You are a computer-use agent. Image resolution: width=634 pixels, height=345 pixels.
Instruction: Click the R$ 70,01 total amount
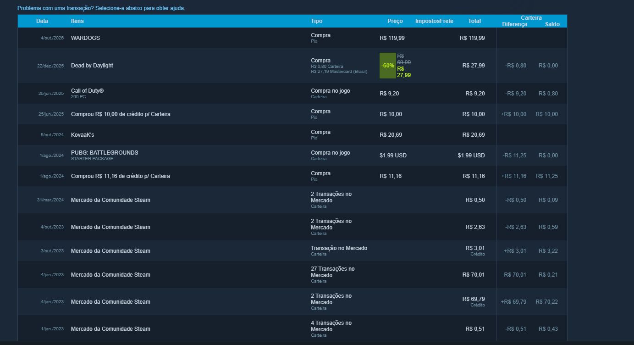[474, 275]
